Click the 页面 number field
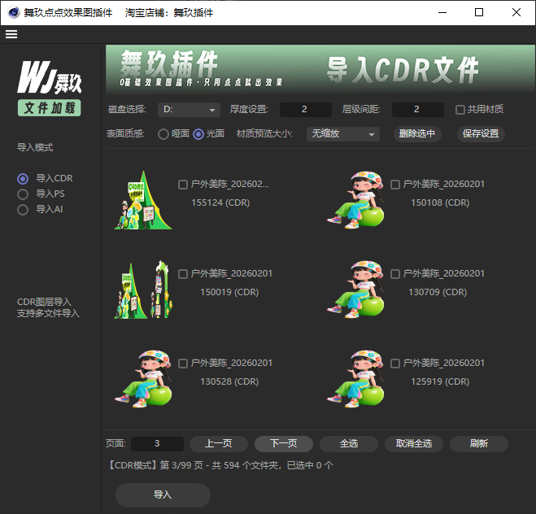Screen dimensions: 536x514 [x=157, y=444]
